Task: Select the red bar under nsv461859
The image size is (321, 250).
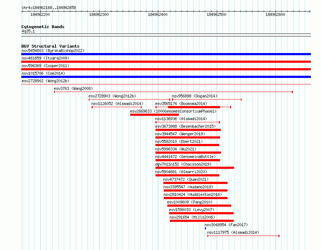Action: [x=166, y=62]
